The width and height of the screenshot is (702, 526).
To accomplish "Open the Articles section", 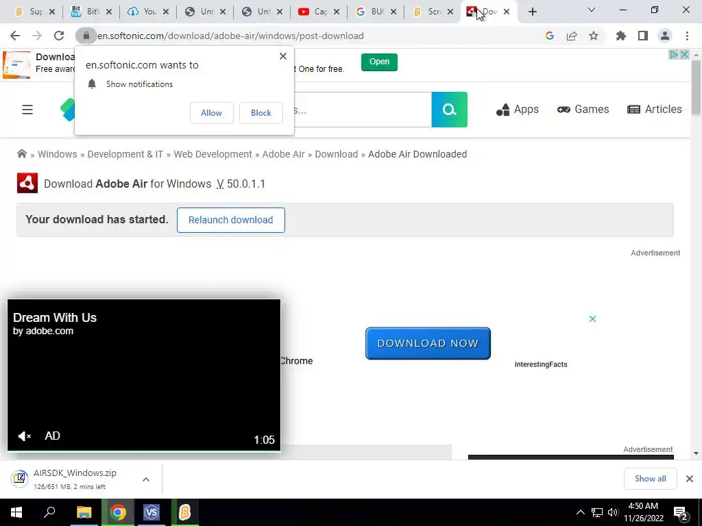I will pyautogui.click(x=655, y=110).
